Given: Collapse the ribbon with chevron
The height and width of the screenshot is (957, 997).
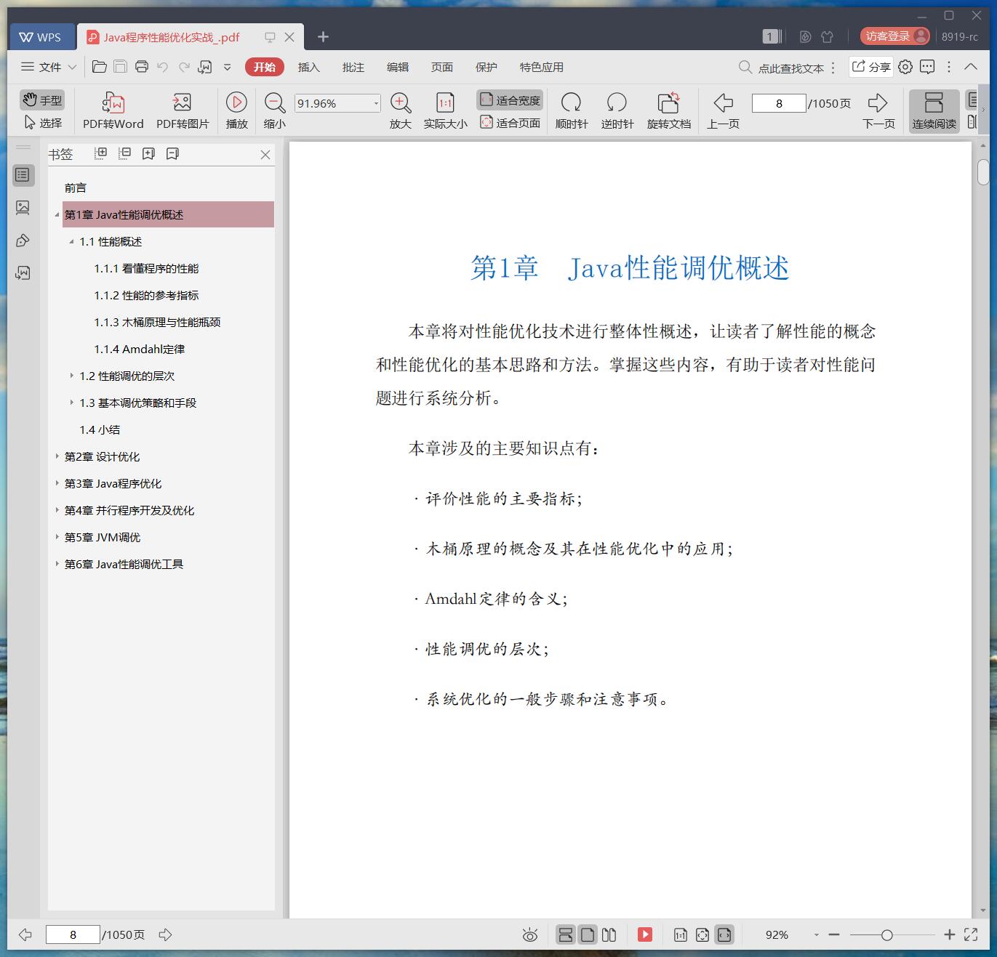Looking at the screenshot, I should pos(971,67).
